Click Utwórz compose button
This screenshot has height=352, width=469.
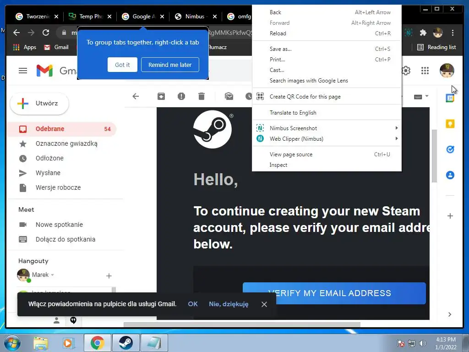(39, 104)
